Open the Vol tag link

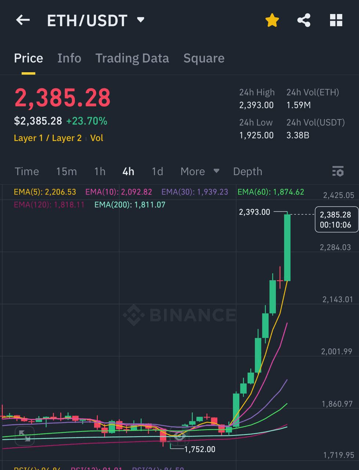[97, 138]
